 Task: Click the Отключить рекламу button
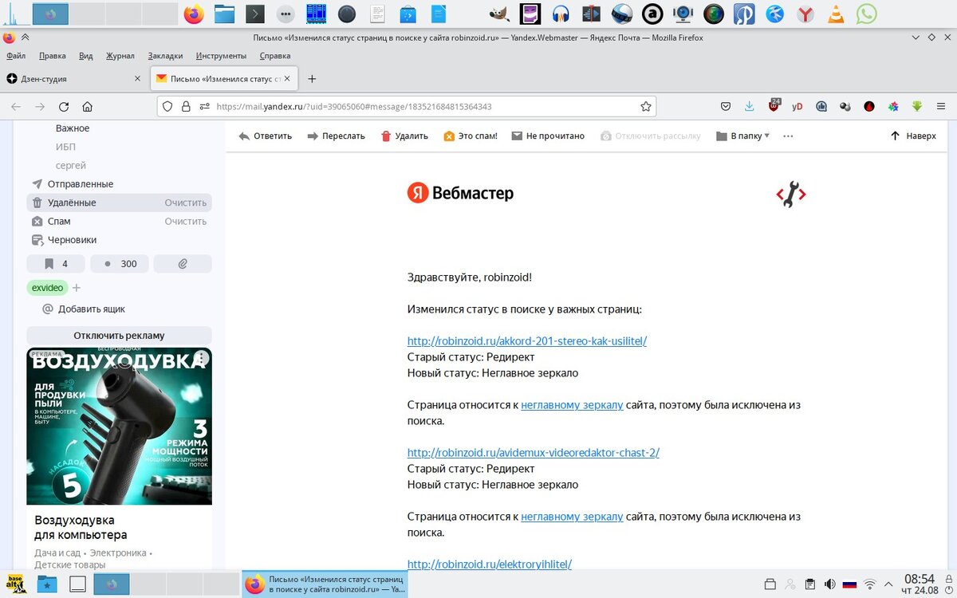click(x=120, y=335)
